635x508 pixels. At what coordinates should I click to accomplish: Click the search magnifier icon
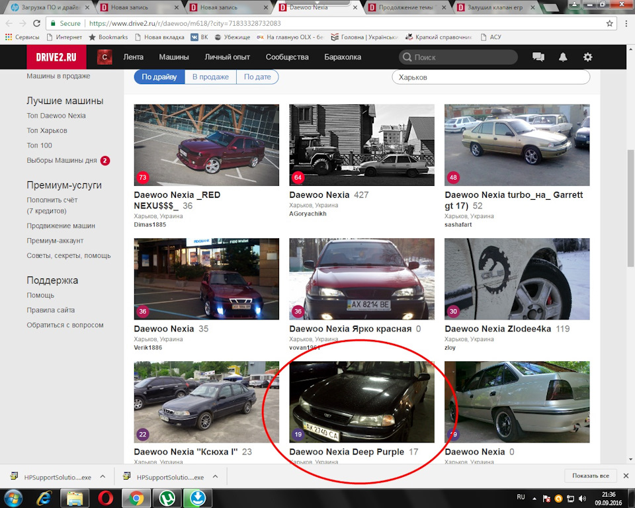pyautogui.click(x=407, y=57)
